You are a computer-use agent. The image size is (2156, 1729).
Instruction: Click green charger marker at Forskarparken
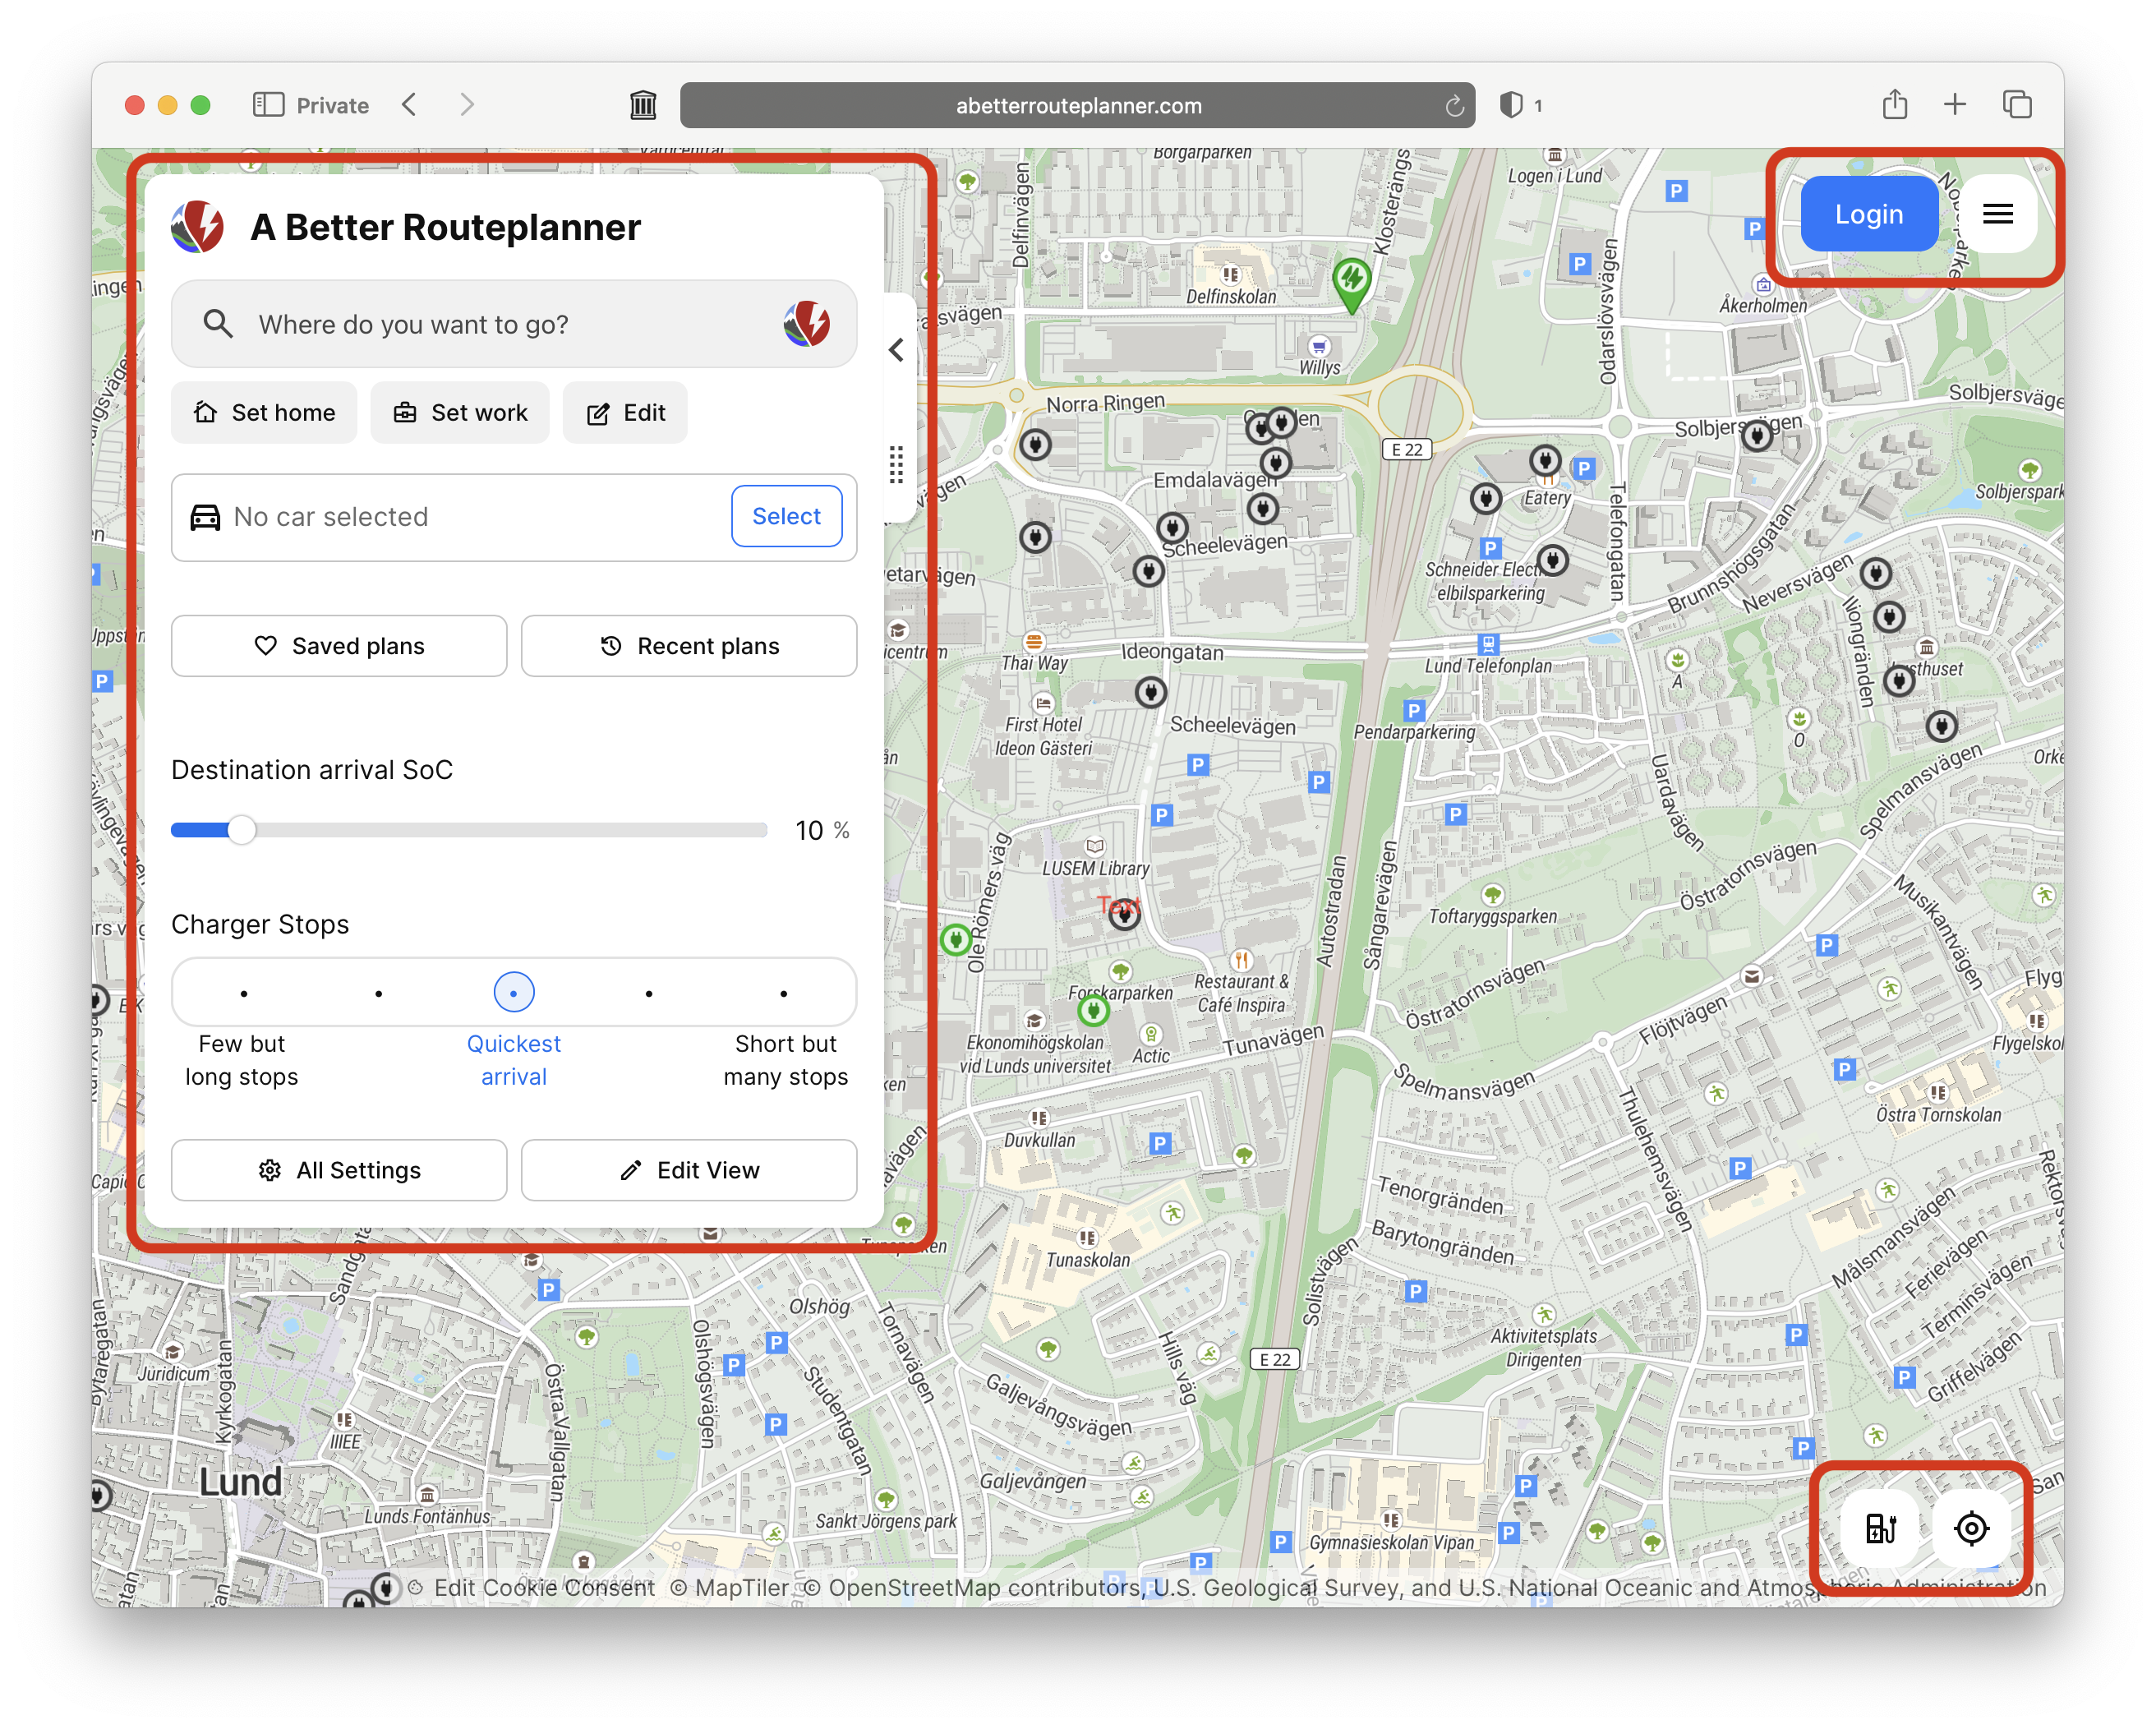(1093, 1011)
